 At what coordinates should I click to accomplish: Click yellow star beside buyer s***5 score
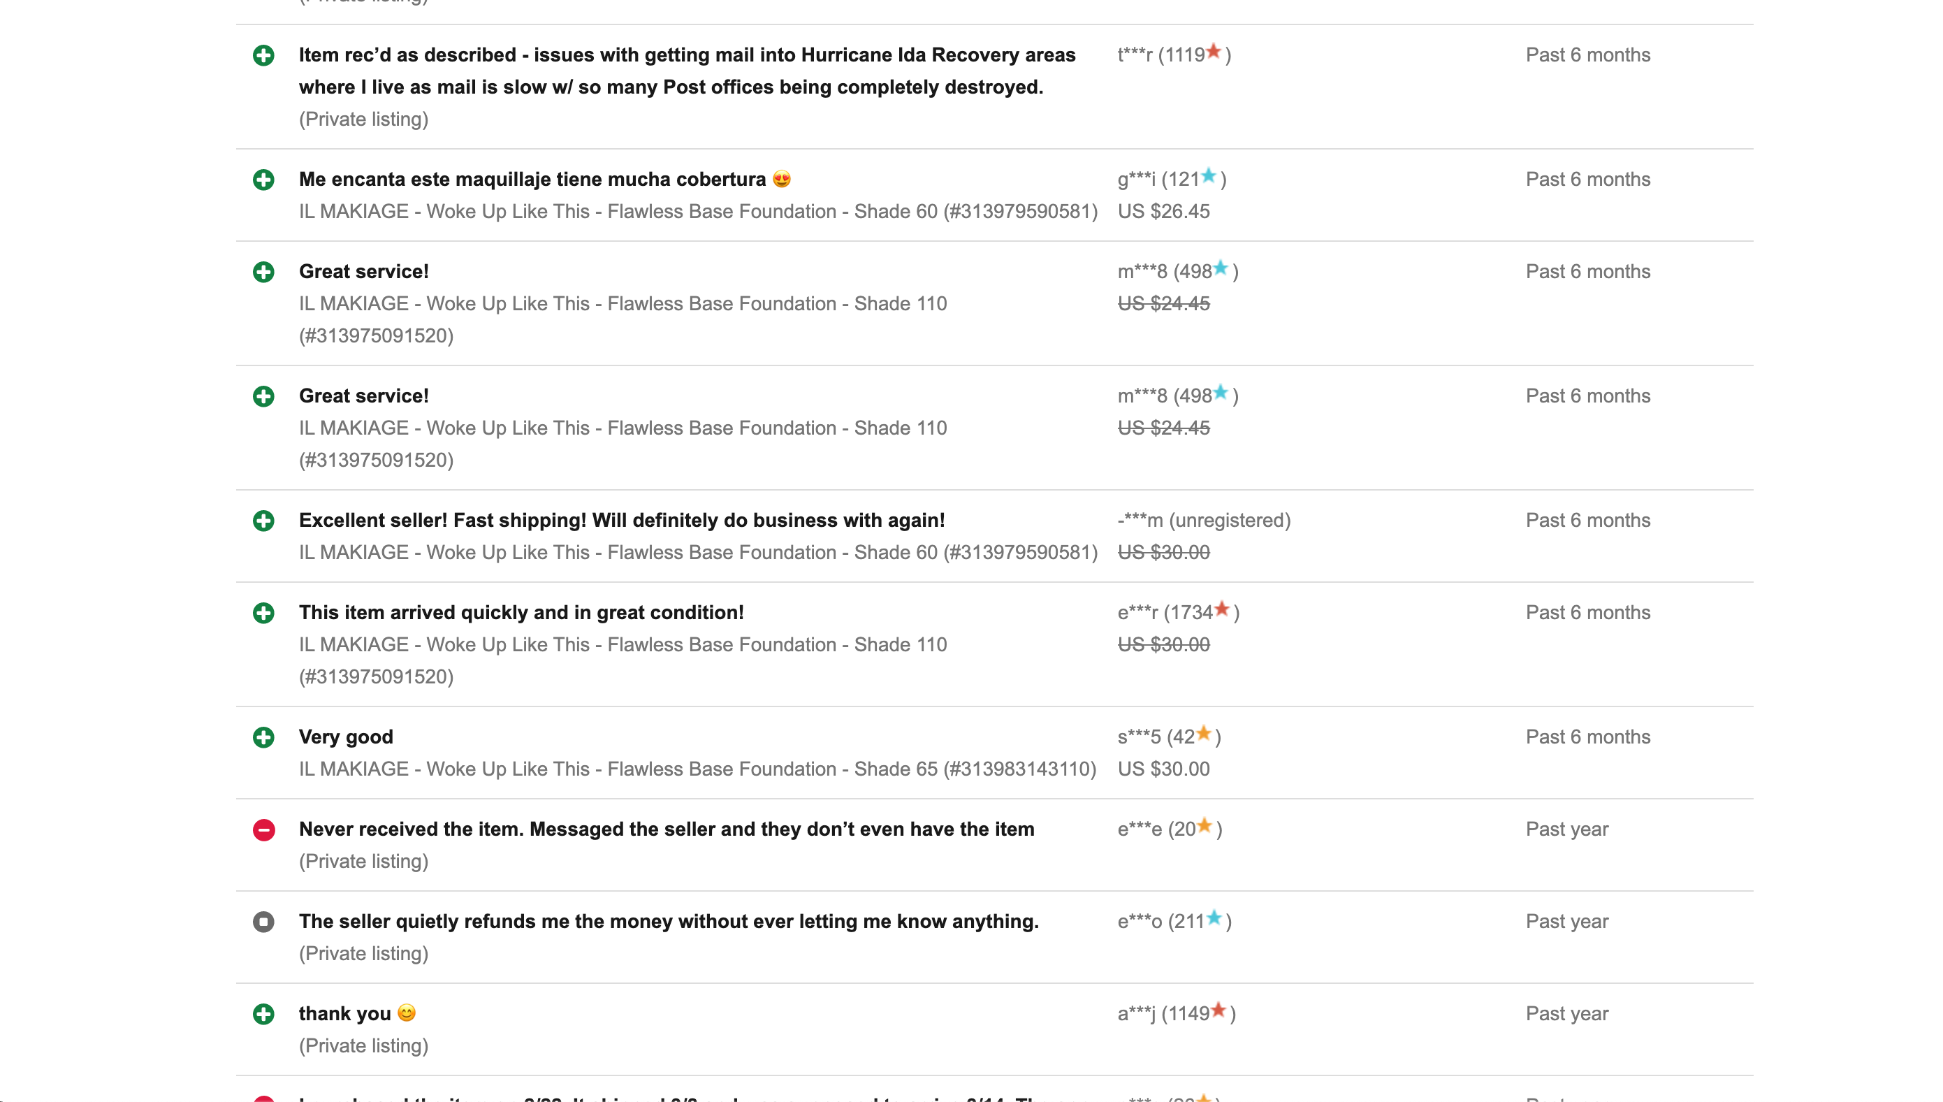(1203, 734)
